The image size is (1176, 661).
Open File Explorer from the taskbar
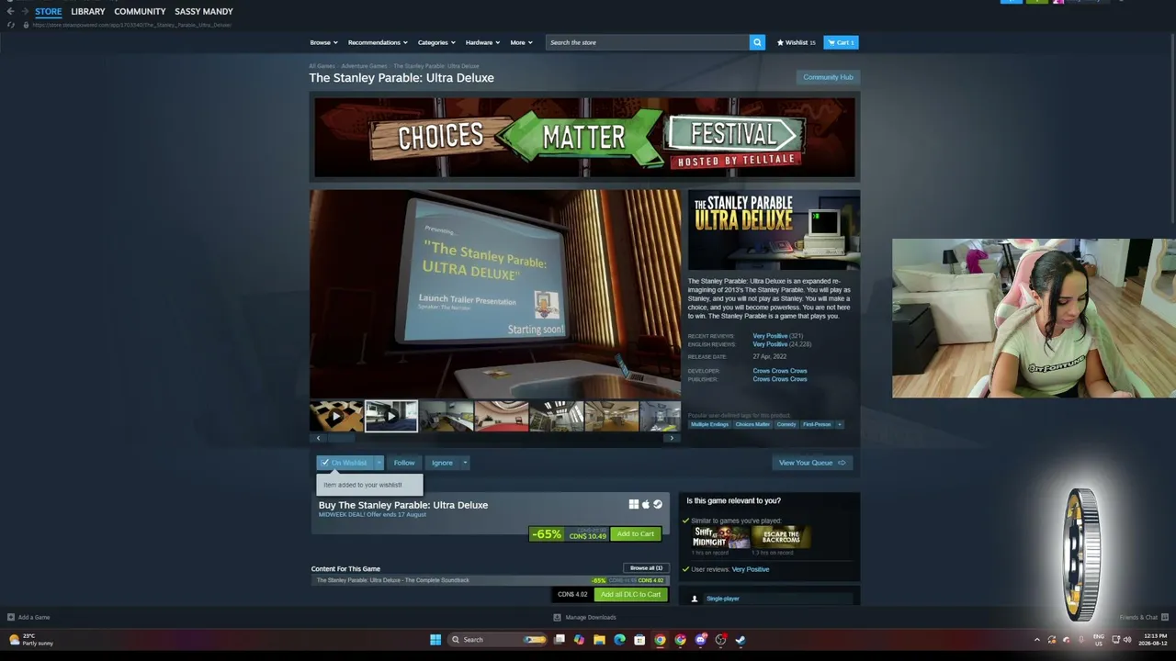click(x=599, y=640)
